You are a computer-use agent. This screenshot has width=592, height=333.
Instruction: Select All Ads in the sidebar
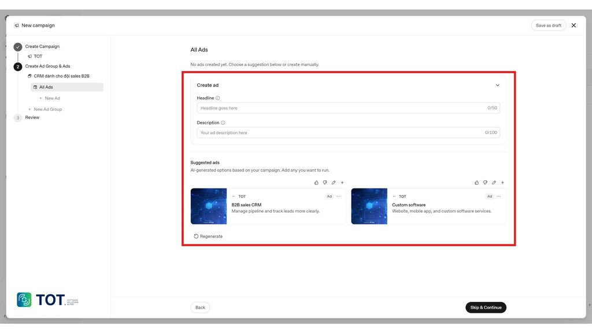[67, 87]
